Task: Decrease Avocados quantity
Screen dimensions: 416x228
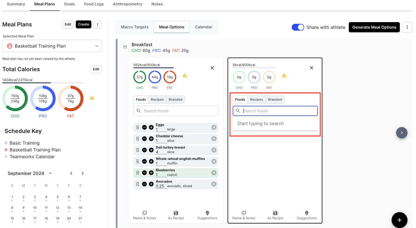Action: click(x=144, y=184)
